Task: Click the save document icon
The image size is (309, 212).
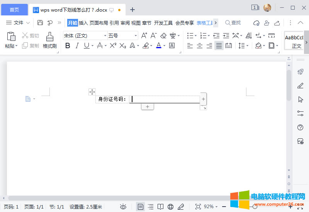Action: 40,23
